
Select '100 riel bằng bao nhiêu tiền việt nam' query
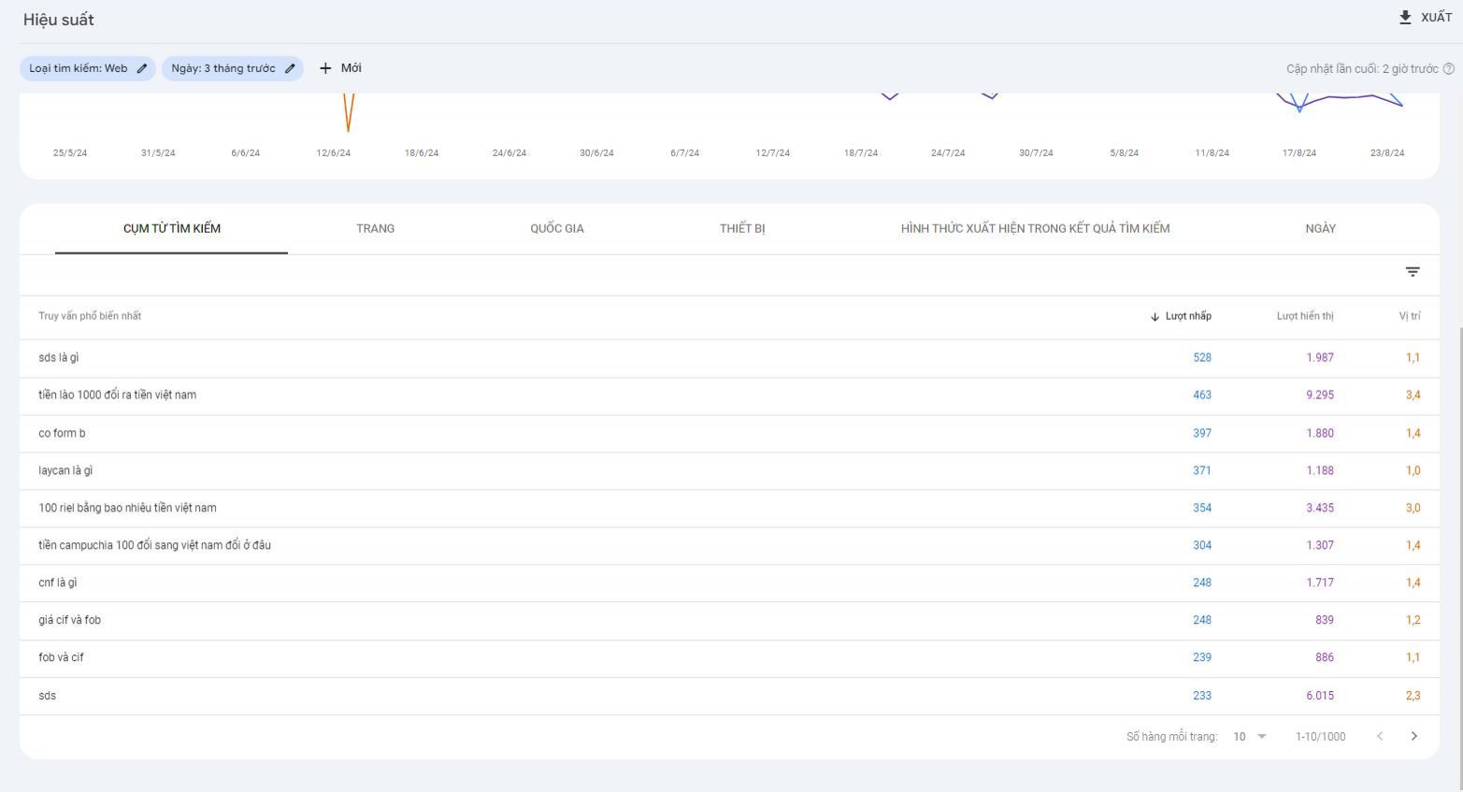729,509
